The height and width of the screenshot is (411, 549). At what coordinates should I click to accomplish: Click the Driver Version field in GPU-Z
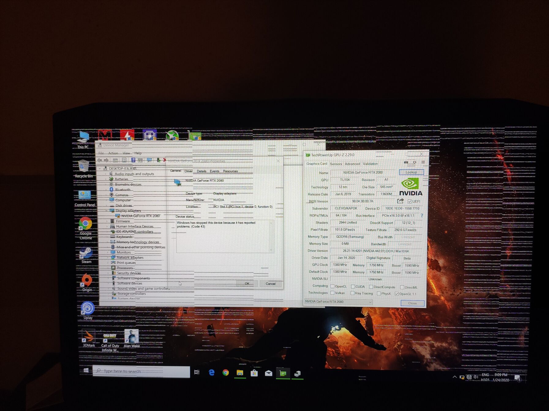(x=376, y=251)
